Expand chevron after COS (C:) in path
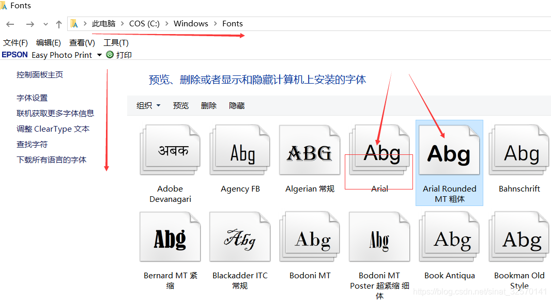 point(166,24)
